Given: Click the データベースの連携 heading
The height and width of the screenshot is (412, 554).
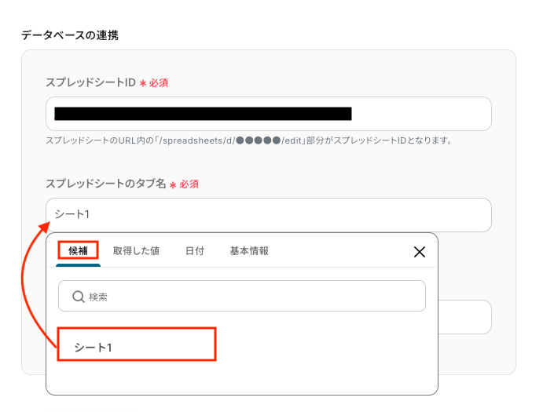Looking at the screenshot, I should coord(70,35).
